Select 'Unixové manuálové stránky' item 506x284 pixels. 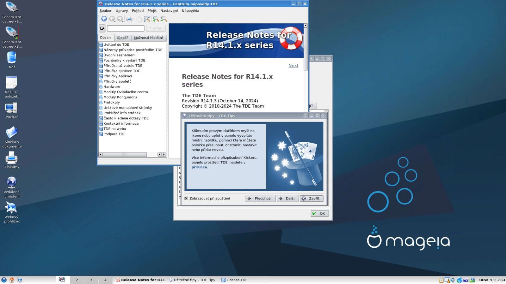click(127, 108)
